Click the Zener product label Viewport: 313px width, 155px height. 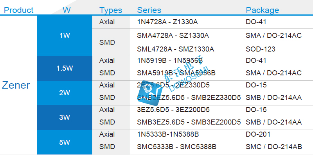pos(16,85)
